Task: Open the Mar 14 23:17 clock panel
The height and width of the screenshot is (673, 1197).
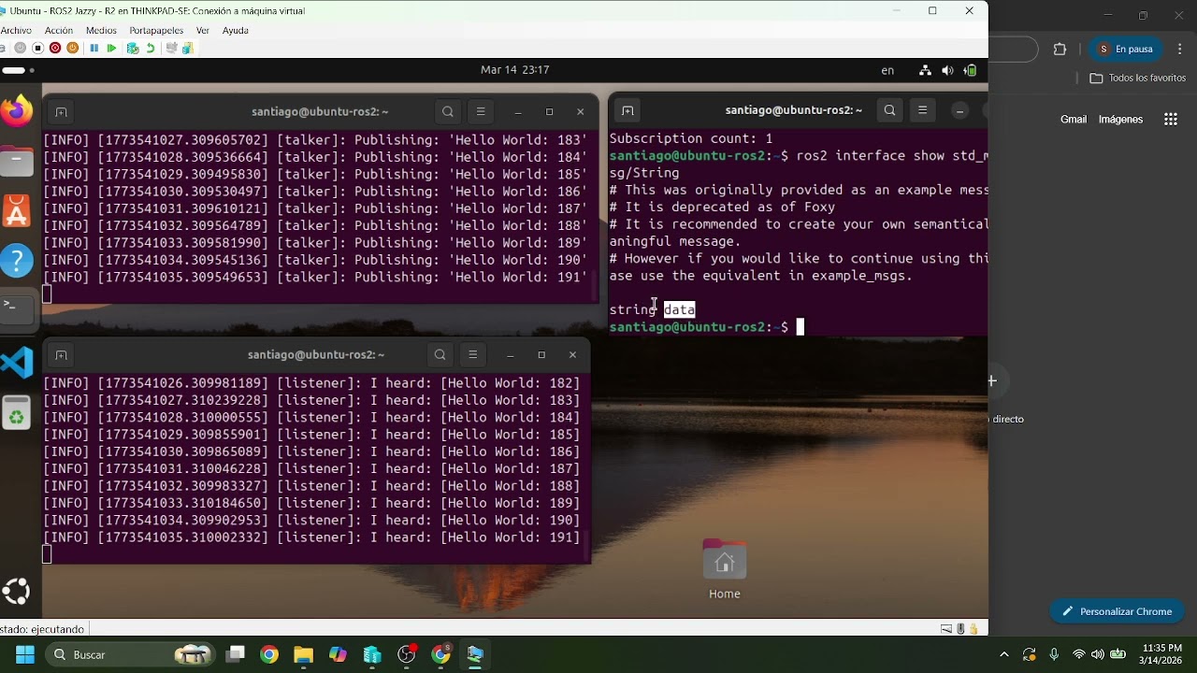Action: (514, 70)
